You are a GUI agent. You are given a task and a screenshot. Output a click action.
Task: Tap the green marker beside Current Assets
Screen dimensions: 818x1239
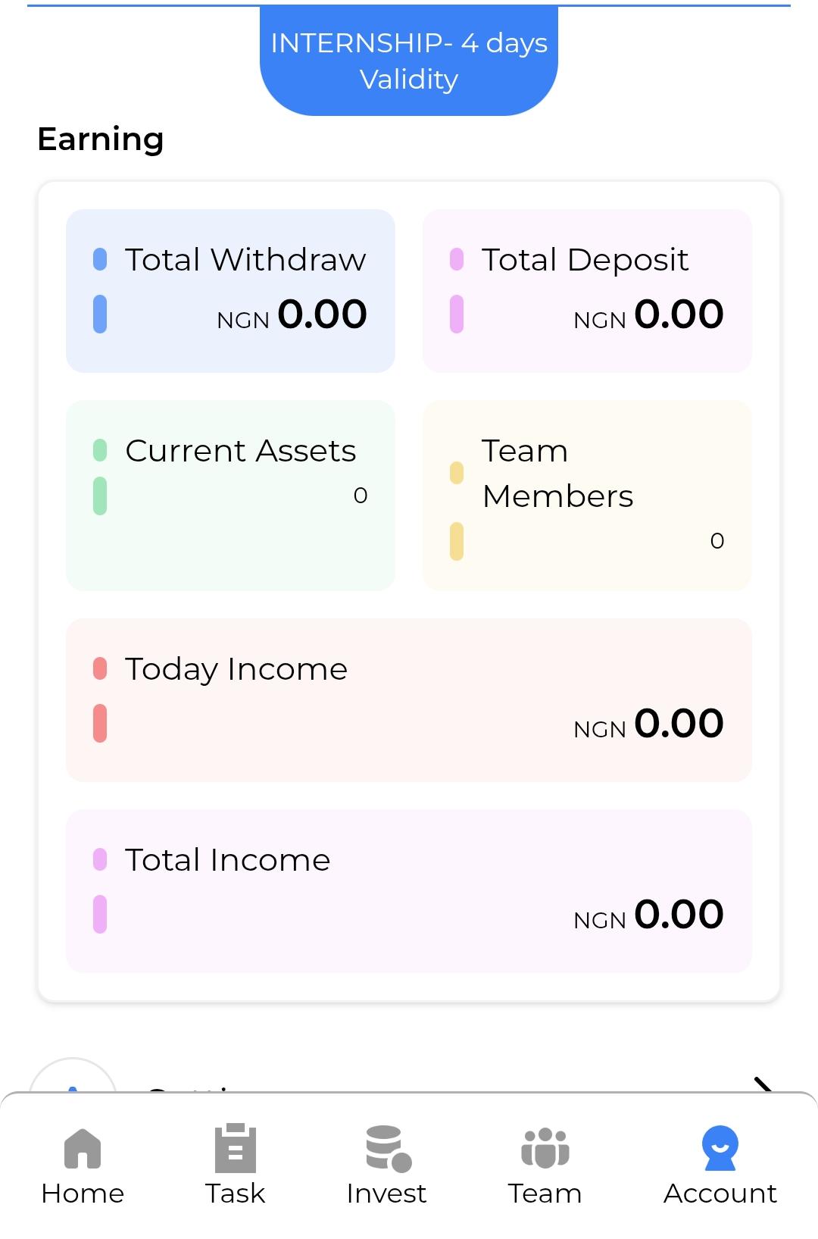(x=100, y=450)
